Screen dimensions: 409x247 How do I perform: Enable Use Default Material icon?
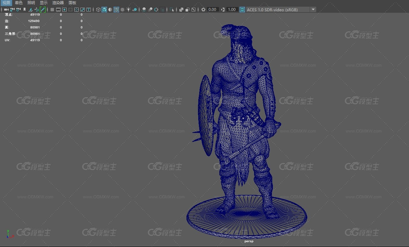pyautogui.click(x=110, y=10)
